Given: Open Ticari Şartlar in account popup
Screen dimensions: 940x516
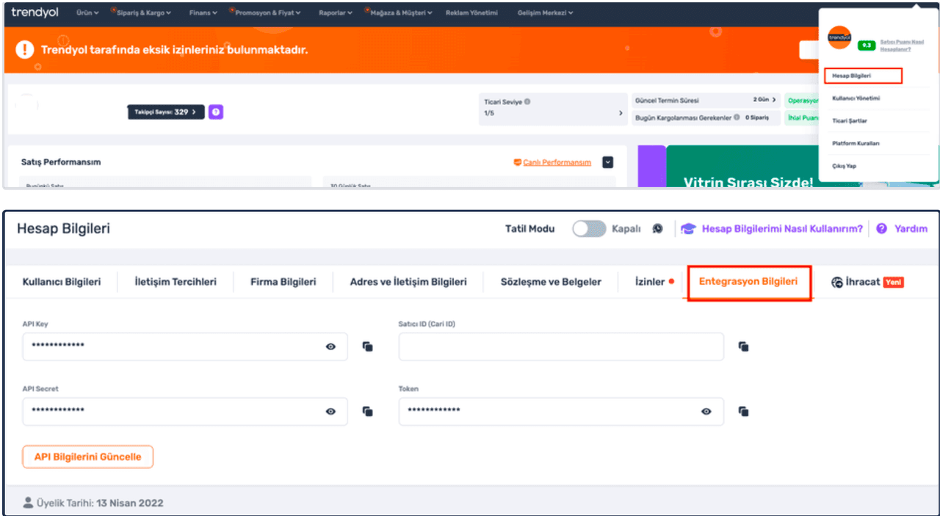Looking at the screenshot, I should (x=850, y=120).
